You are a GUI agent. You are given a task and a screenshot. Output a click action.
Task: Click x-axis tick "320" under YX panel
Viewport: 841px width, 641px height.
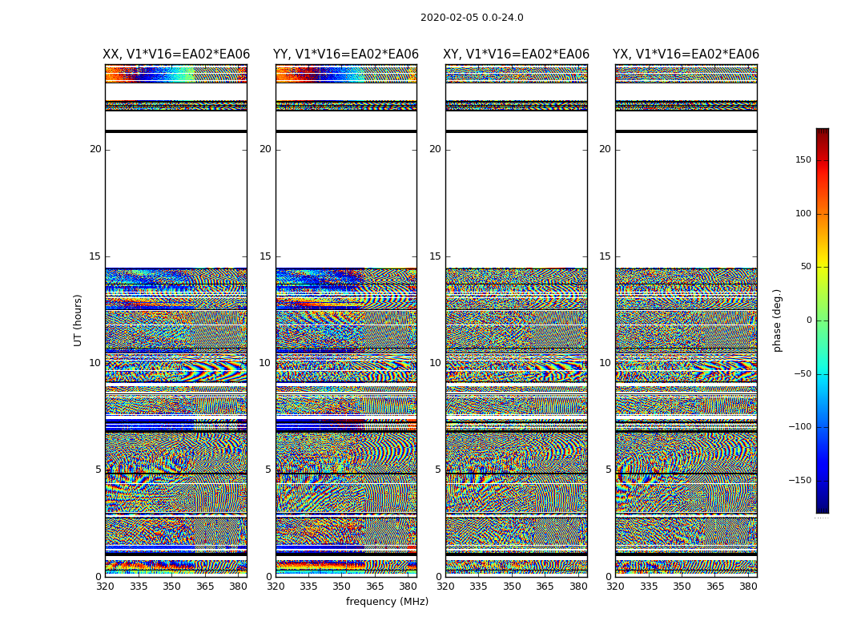pyautogui.click(x=615, y=587)
